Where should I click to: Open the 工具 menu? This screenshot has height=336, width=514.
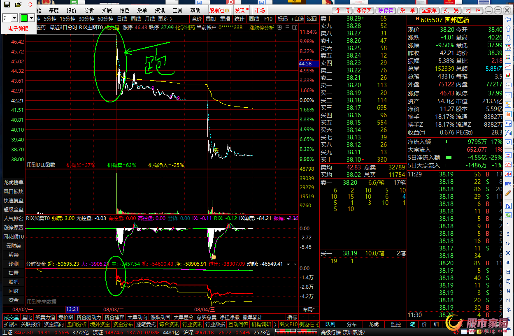pyautogui.click(x=177, y=10)
